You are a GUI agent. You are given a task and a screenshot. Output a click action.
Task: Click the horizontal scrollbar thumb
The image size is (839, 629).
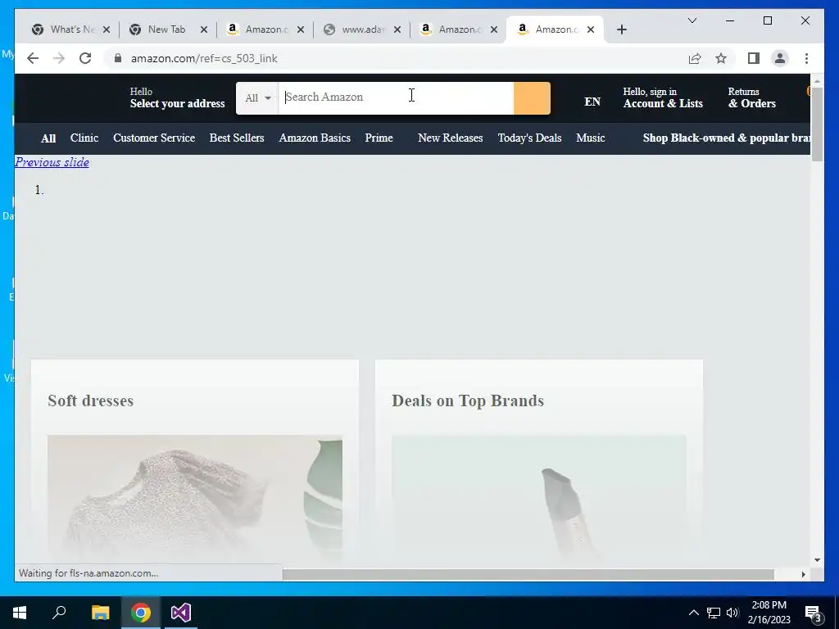528,574
